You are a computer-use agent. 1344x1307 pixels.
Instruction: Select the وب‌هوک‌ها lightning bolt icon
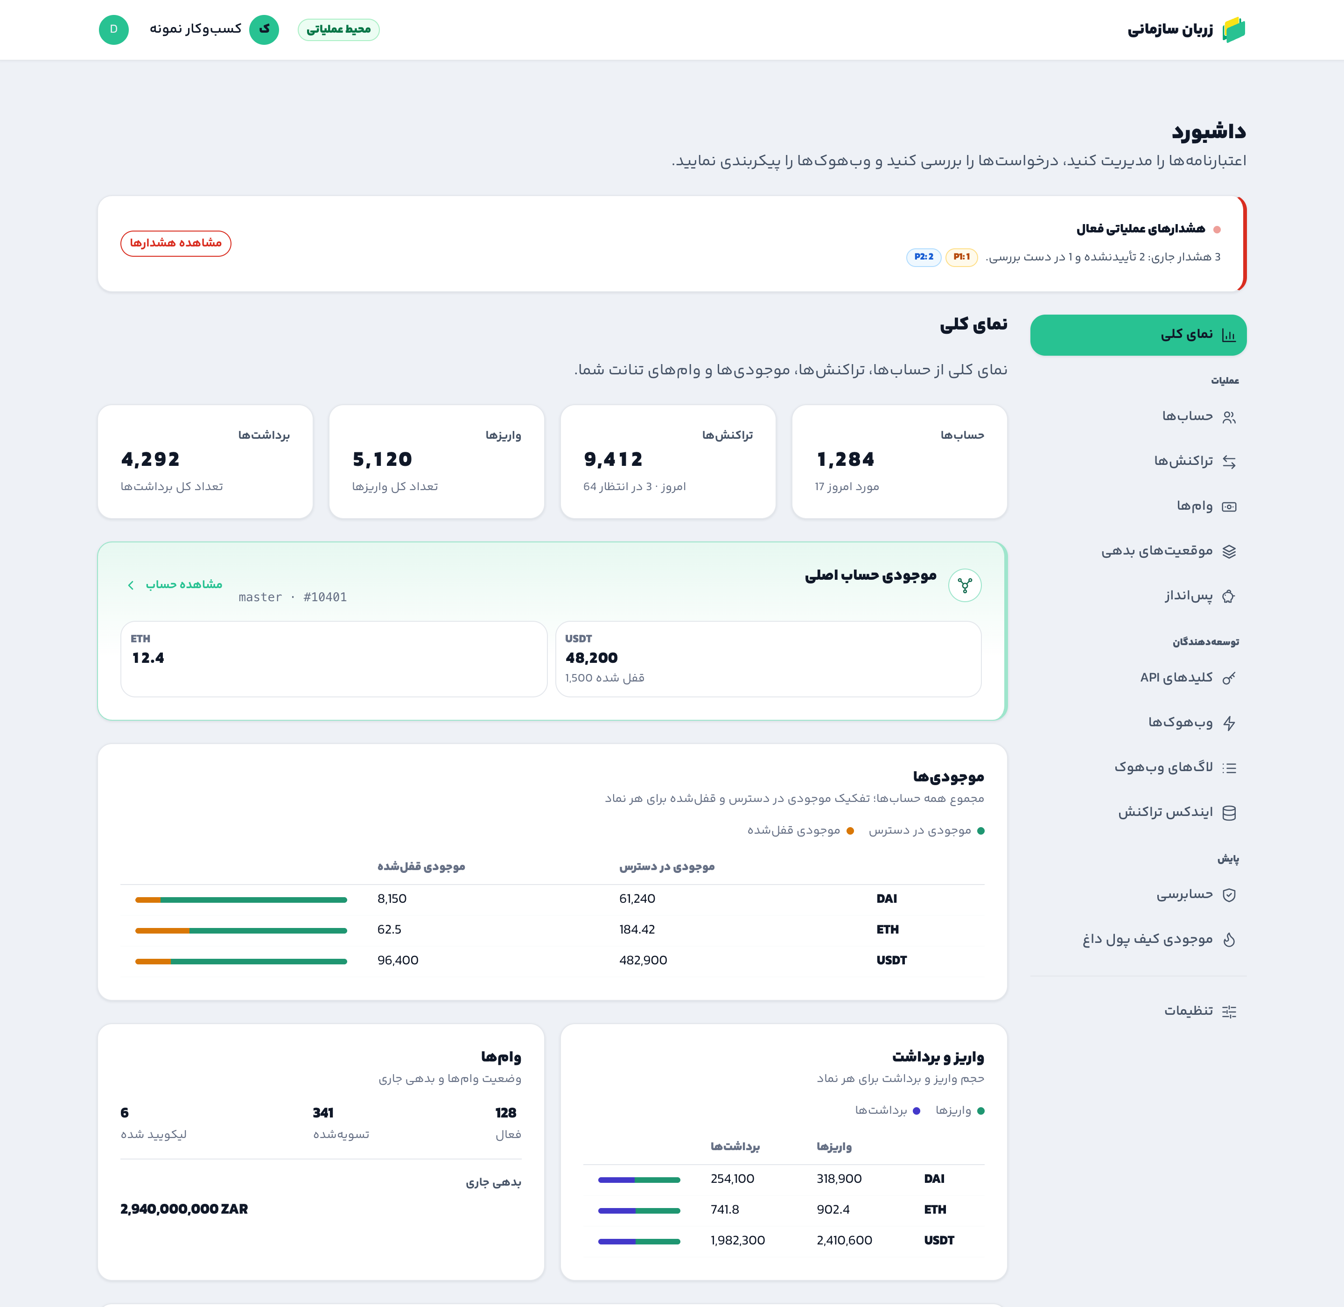[x=1229, y=723]
